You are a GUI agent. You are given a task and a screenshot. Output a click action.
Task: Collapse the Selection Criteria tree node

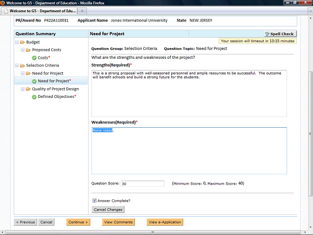(x=17, y=65)
